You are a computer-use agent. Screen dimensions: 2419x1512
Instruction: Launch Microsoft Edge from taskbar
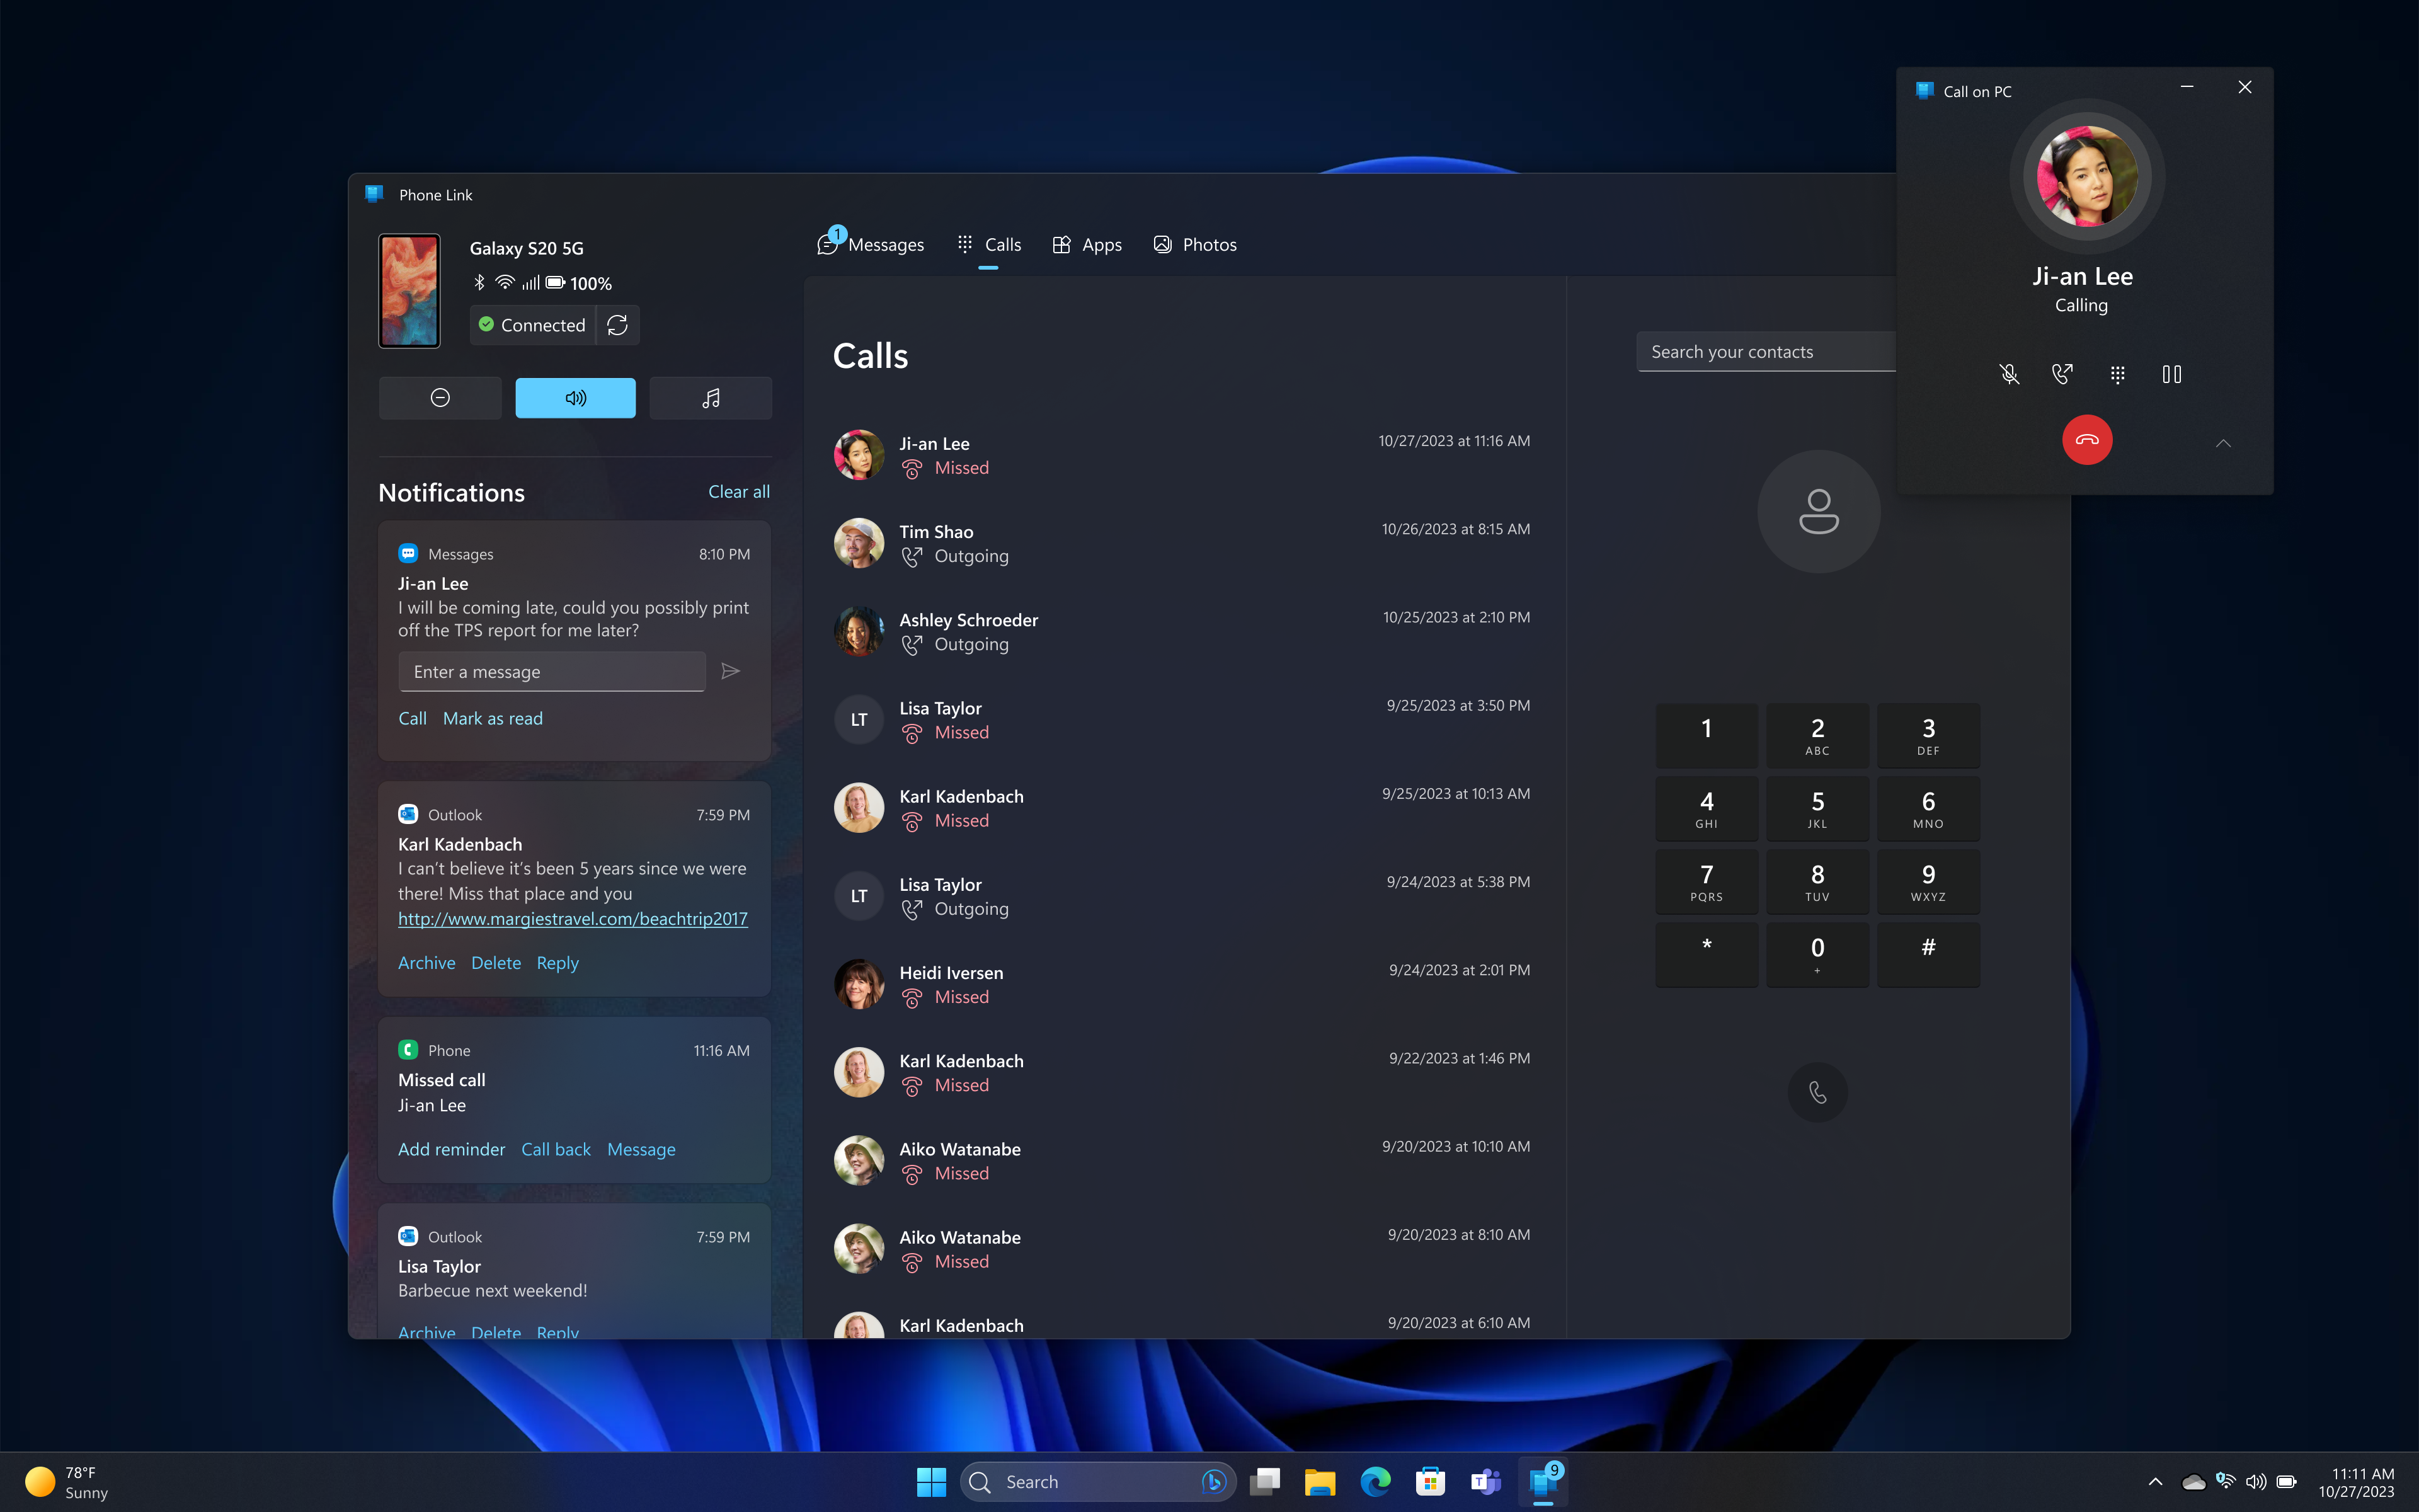pos(1375,1482)
